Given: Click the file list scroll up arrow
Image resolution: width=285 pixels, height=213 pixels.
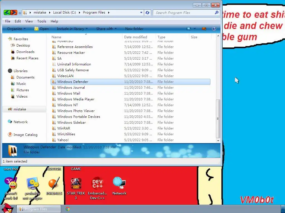Looking at the screenshot, I should pyautogui.click(x=218, y=36).
